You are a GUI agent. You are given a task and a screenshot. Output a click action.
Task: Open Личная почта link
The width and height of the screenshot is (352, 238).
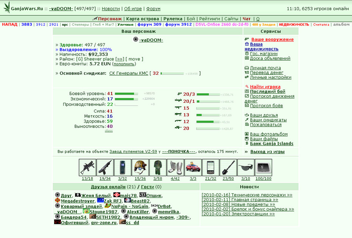tap(265, 68)
